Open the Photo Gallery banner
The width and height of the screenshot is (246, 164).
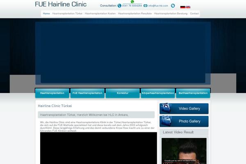[184, 121]
